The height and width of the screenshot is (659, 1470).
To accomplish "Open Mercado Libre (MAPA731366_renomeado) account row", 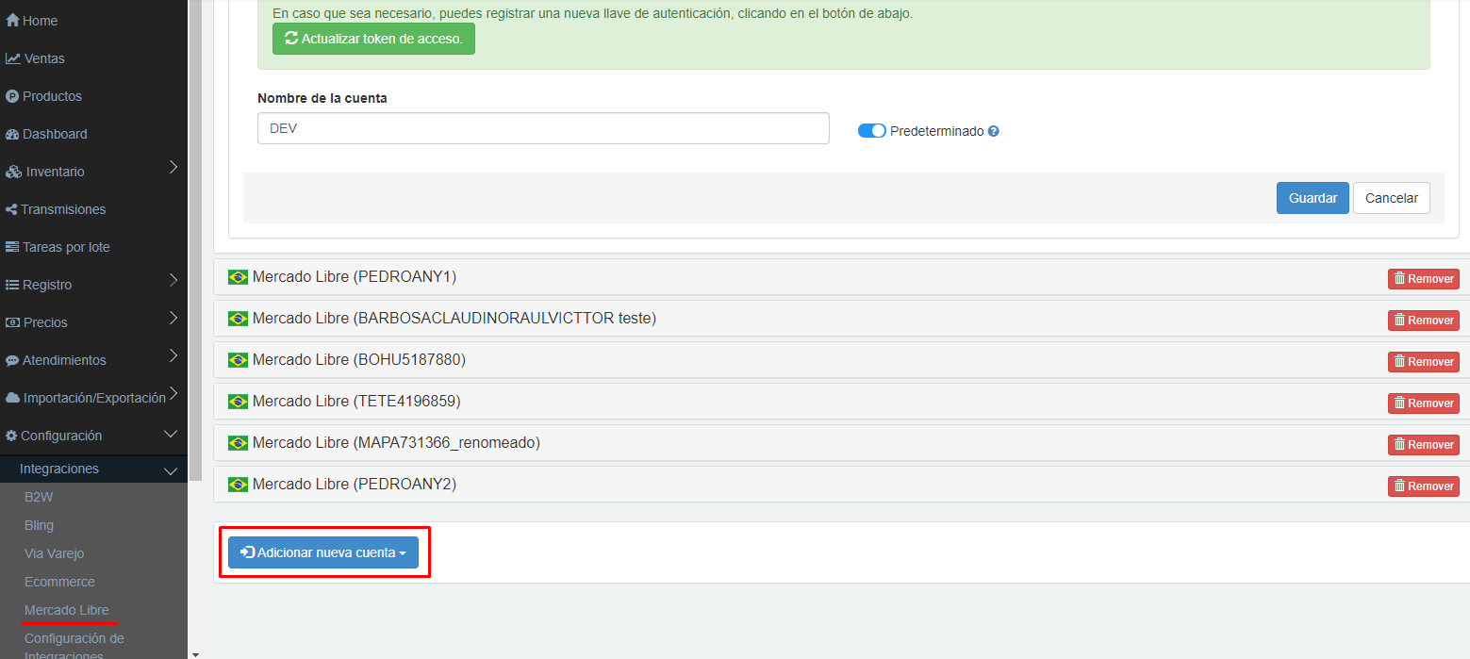I will point(841,443).
